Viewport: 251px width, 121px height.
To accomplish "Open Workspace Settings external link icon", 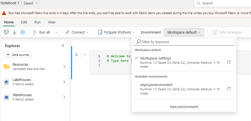I will pos(229,62).
